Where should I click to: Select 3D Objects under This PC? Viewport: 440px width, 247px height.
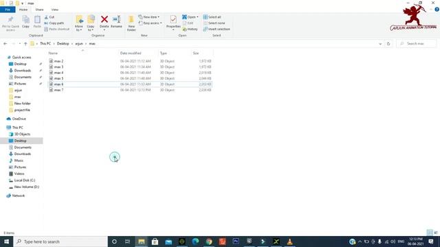[22, 134]
